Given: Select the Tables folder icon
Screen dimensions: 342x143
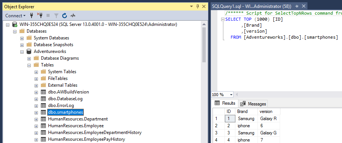Looking at the screenshot, I should coord(36,65).
